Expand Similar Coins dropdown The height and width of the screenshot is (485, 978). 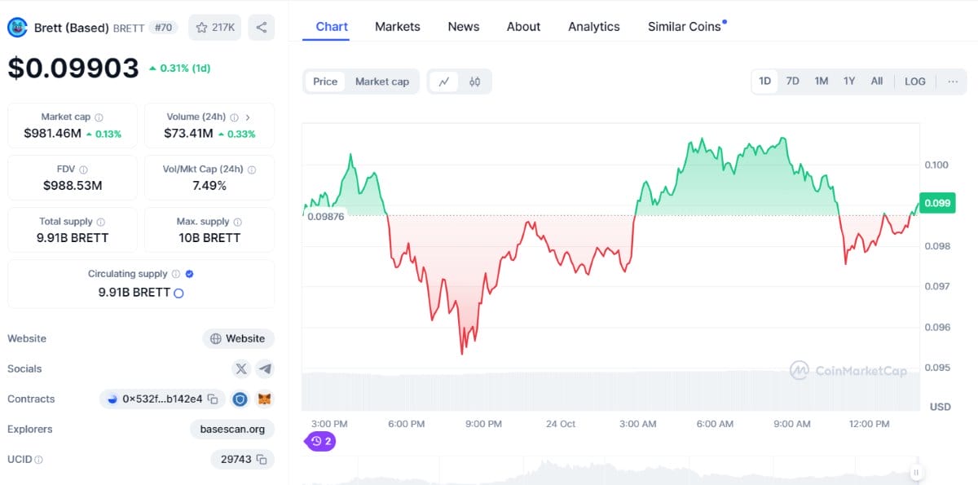[x=685, y=26]
